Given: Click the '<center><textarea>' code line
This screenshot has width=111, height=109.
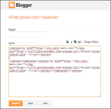Looking at the screenshot, I should click(x=49, y=61).
